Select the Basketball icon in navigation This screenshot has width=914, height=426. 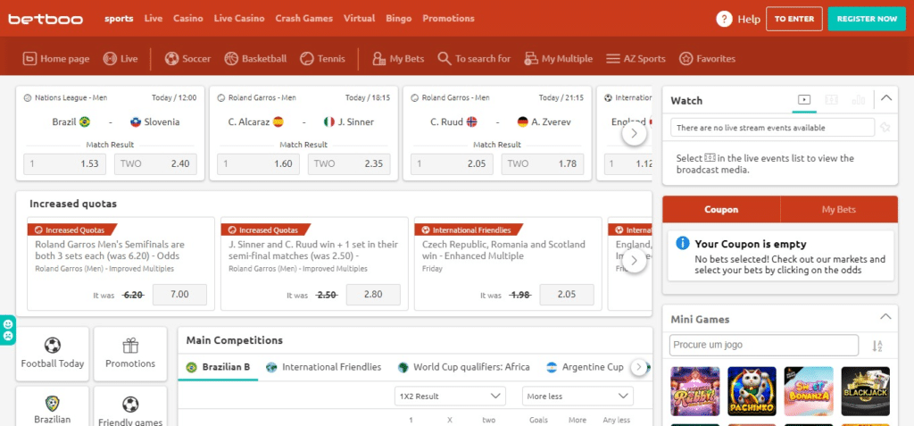coord(231,59)
